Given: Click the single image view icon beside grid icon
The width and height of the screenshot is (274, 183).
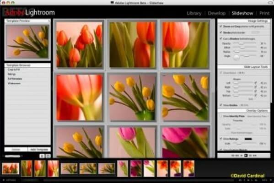Looking at the screenshot, I should coord(48,156).
